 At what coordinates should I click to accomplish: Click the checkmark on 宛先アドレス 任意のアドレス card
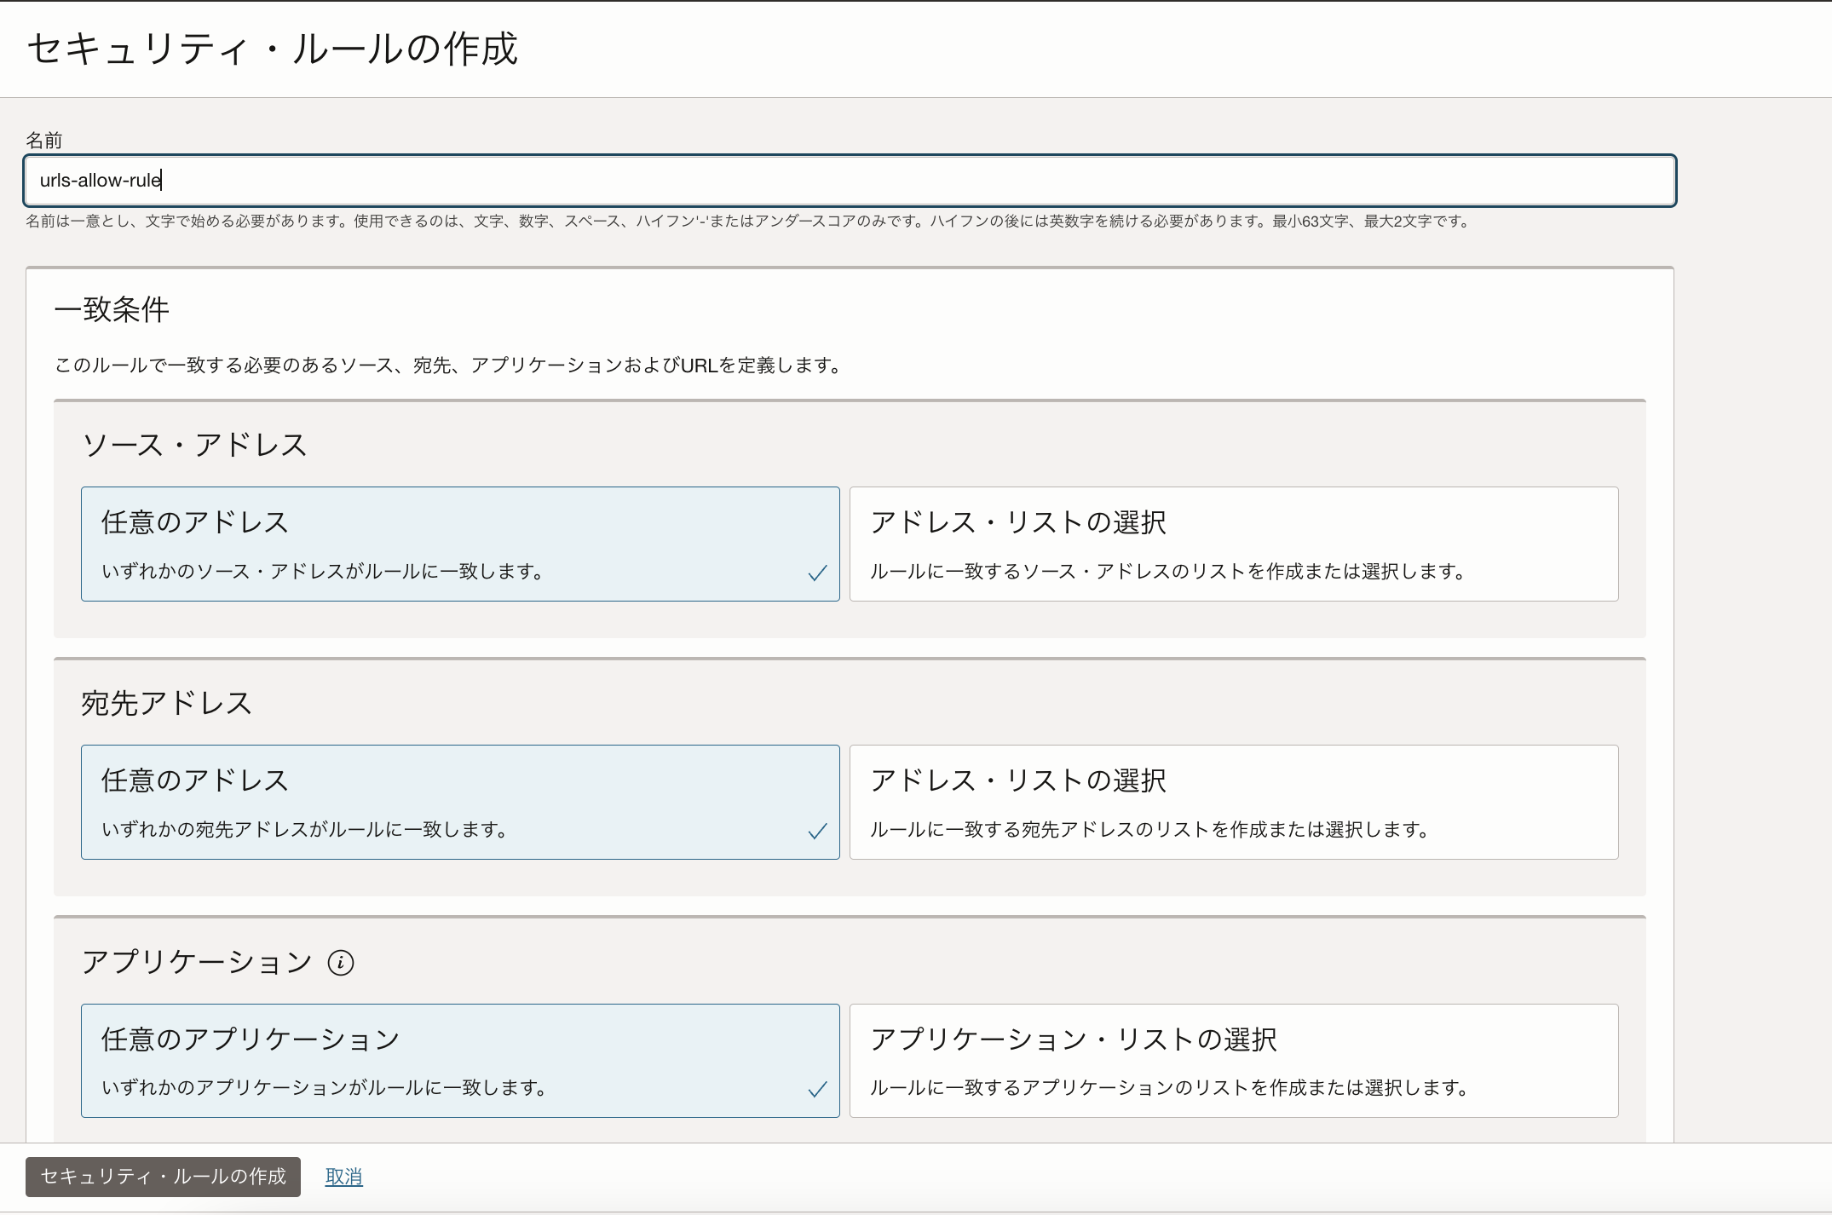[817, 831]
